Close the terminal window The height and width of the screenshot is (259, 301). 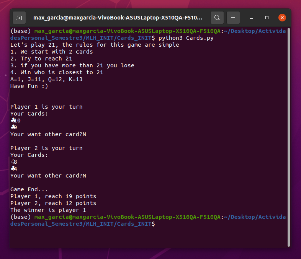click(282, 18)
